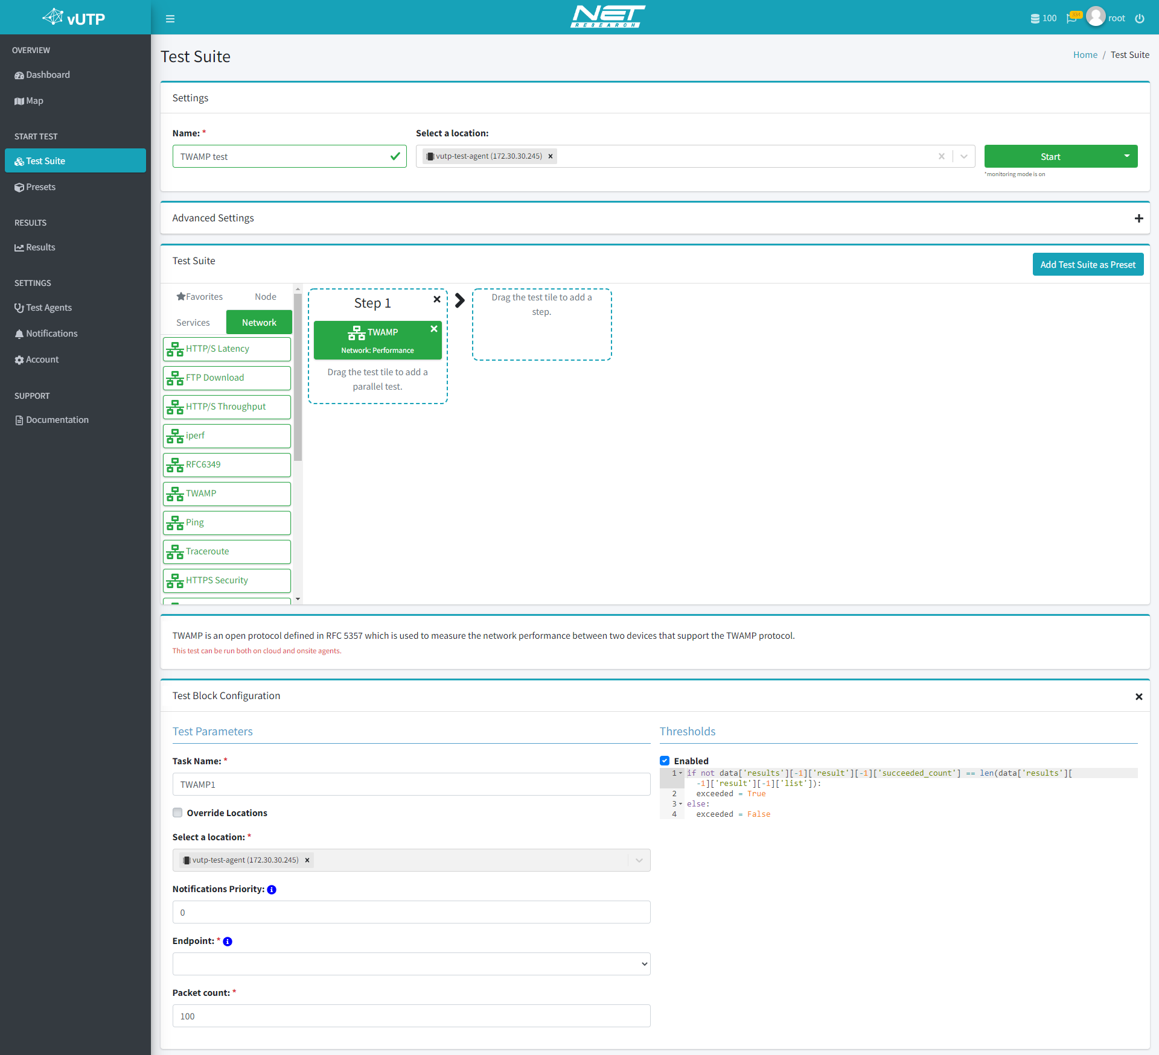This screenshot has width=1159, height=1055.
Task: Select the Network tab
Action: click(259, 323)
